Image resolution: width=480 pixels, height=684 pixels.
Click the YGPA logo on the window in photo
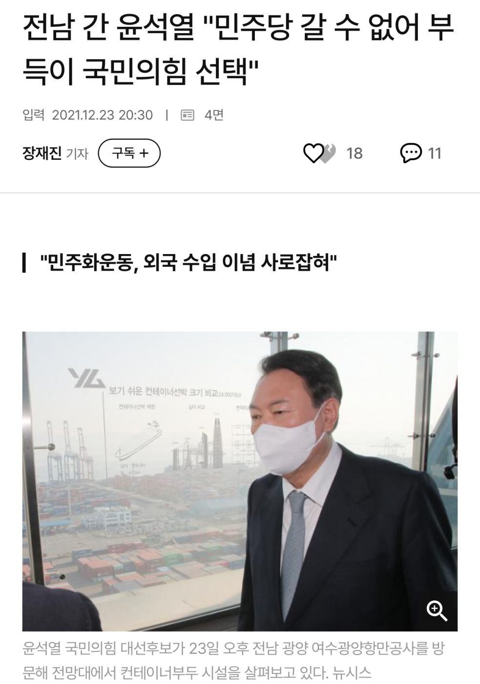86,378
